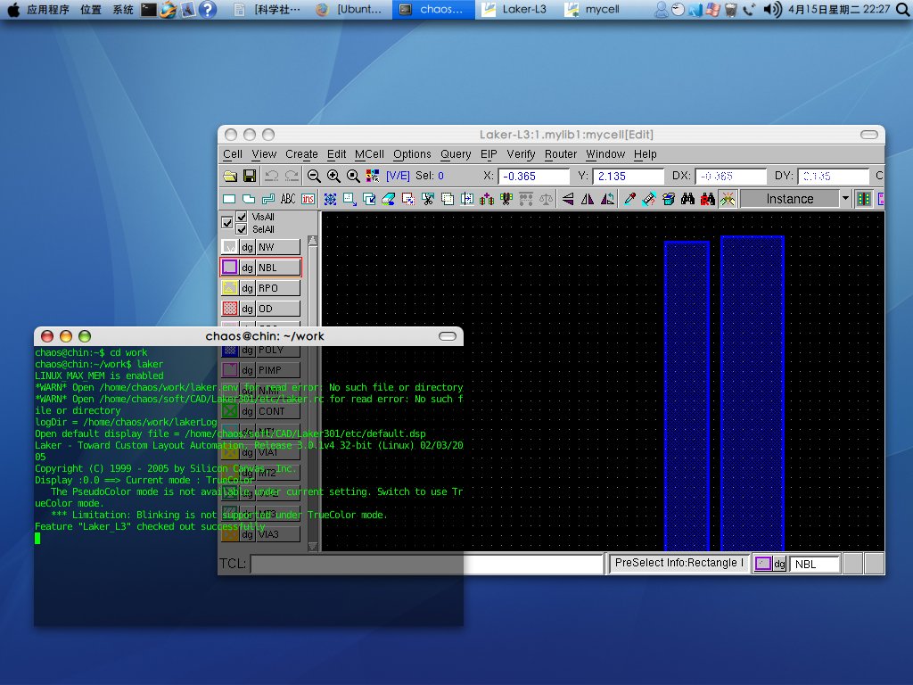Click the Move tool with blue arrows

(330, 199)
